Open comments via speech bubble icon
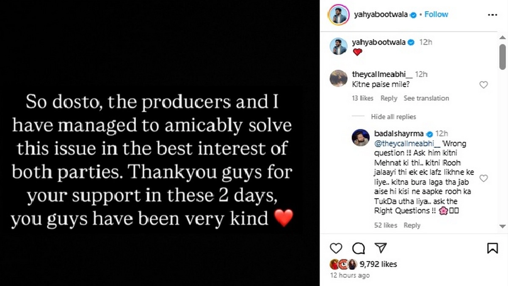Screen dimensions: 508x286 (359, 248)
